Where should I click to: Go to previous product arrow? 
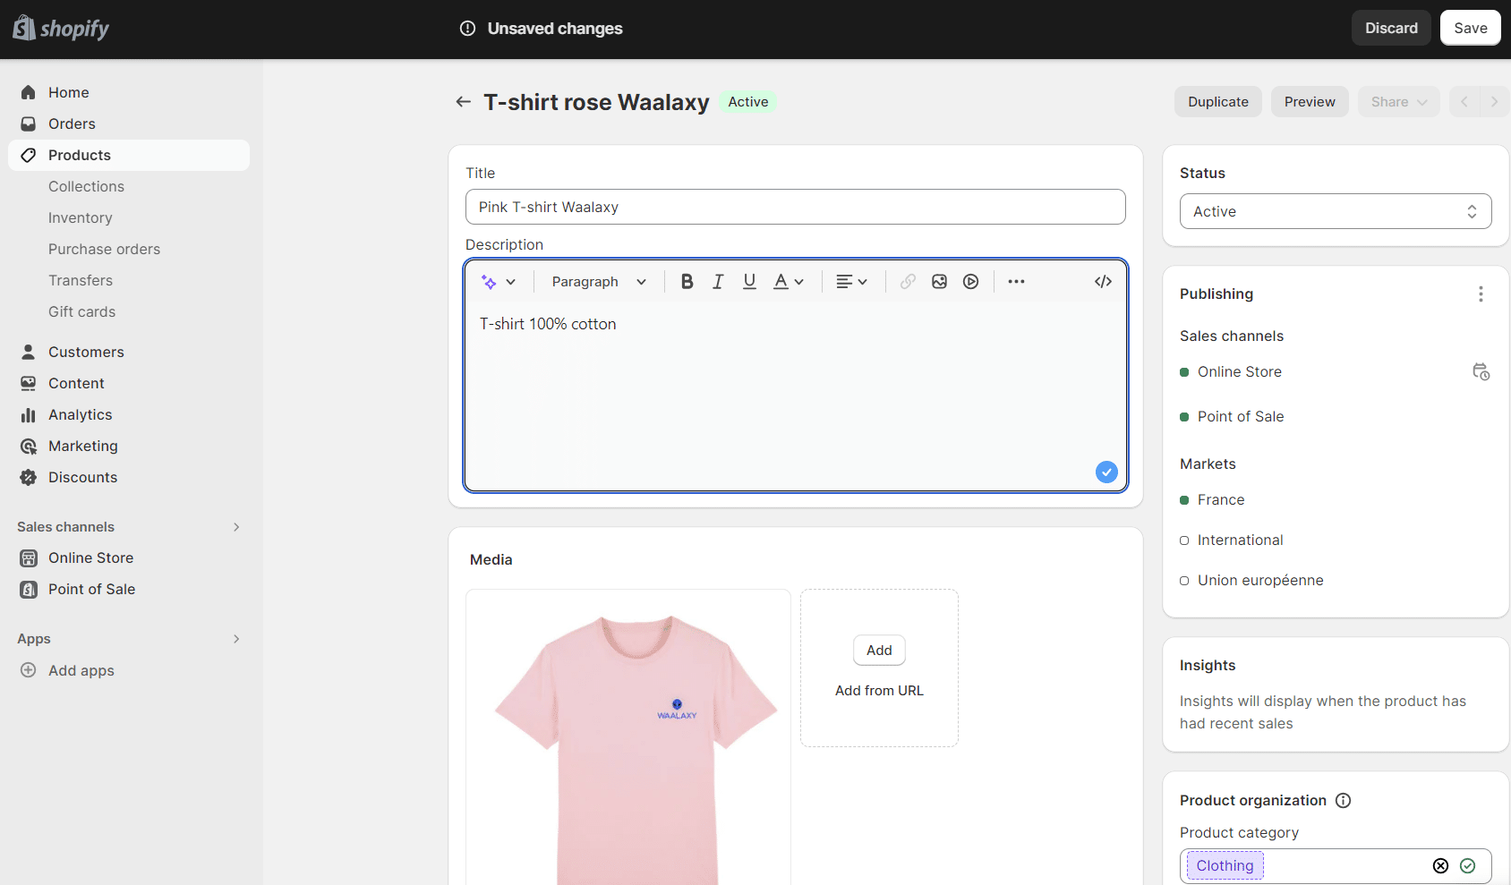pyautogui.click(x=1464, y=102)
